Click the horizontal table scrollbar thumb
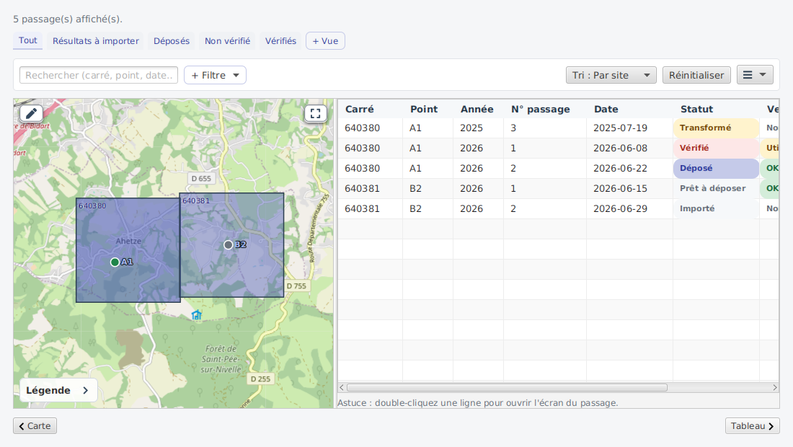 [x=507, y=387]
